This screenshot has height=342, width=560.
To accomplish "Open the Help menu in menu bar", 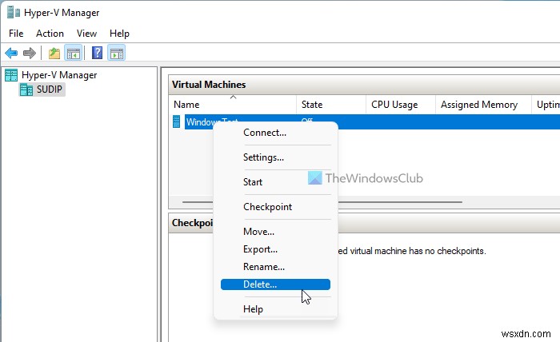I will point(119,34).
